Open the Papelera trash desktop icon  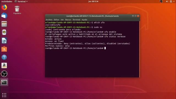pyautogui.click(x=17, y=10)
